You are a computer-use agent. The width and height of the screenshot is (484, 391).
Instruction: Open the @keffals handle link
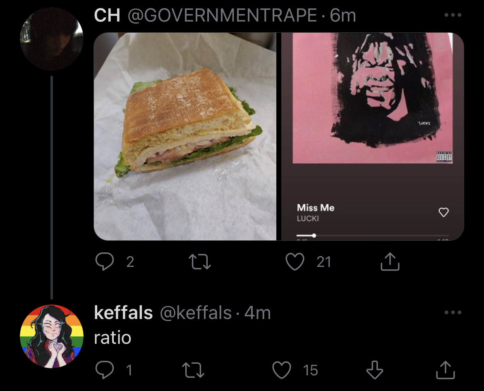click(x=196, y=312)
